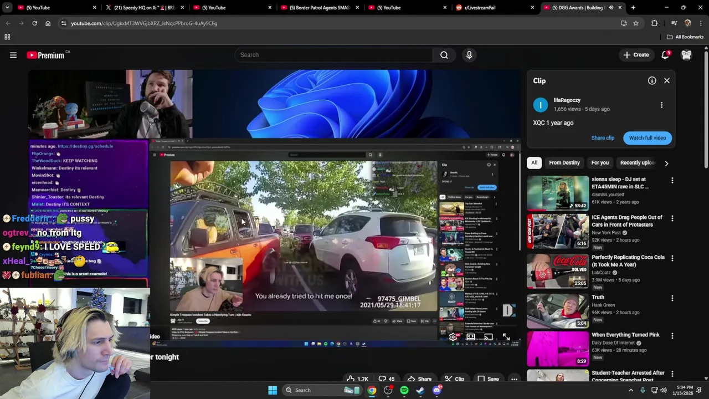The height and width of the screenshot is (399, 709).
Task: Go to the YouTube Premium home logo
Action: point(45,55)
